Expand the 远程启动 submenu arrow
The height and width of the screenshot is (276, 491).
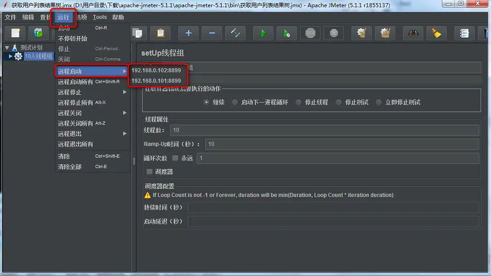(125, 71)
